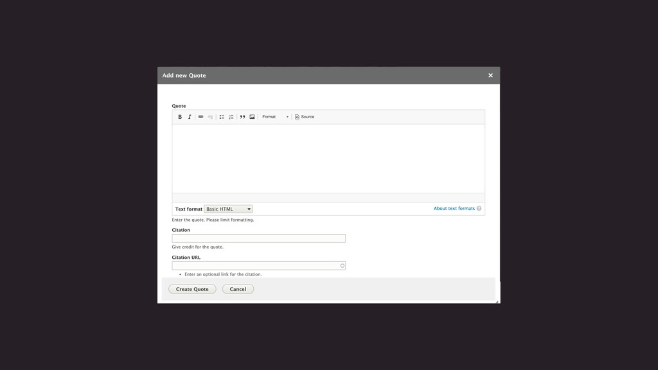Click the help icon beside About text formats

pyautogui.click(x=479, y=209)
